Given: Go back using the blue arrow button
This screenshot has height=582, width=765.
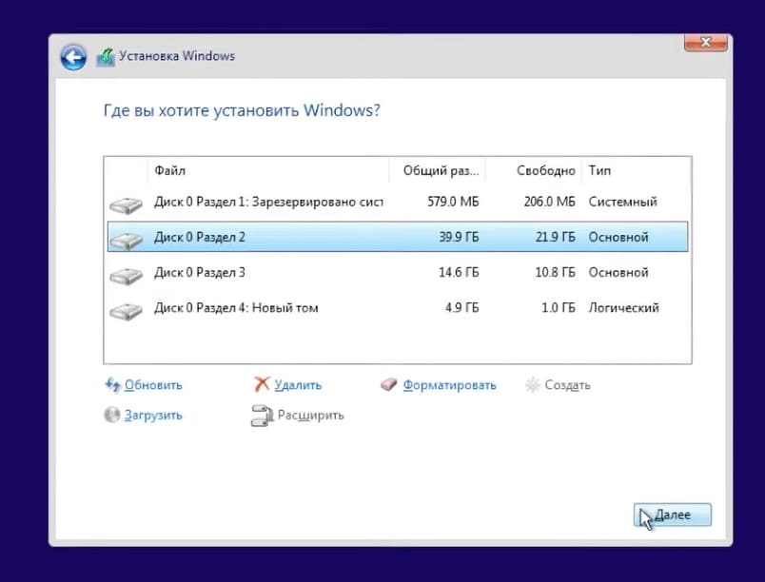Looking at the screenshot, I should pos(73,57).
